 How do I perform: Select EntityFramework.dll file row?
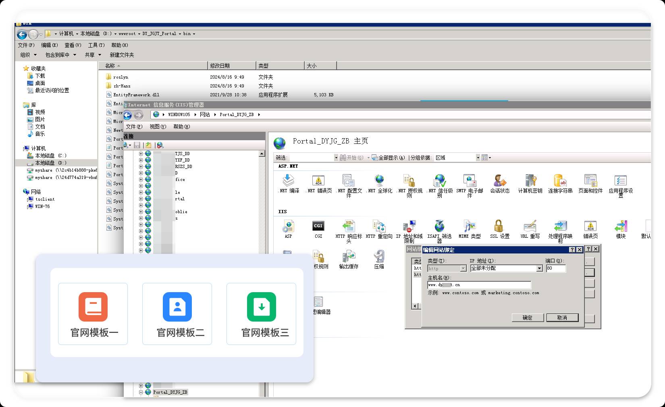[220, 95]
